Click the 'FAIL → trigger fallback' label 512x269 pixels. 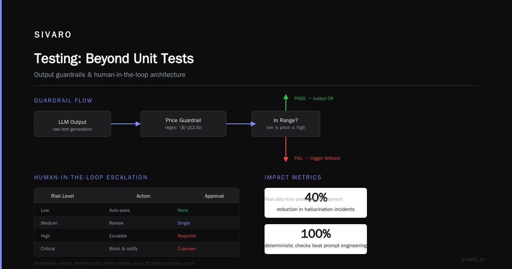[317, 158]
